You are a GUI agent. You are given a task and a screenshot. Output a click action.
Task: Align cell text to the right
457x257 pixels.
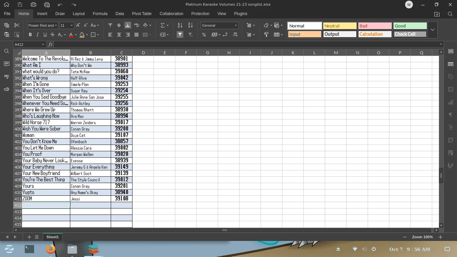(127, 34)
